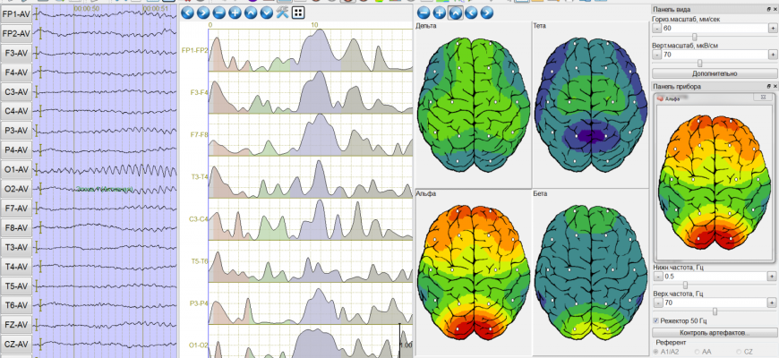This screenshot has height=358, width=779.
Task: Decrease vertical scale with minus stepper
Action: [x=656, y=54]
